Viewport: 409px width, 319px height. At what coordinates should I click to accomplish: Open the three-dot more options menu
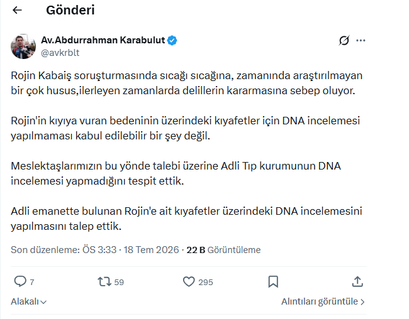coord(361,40)
